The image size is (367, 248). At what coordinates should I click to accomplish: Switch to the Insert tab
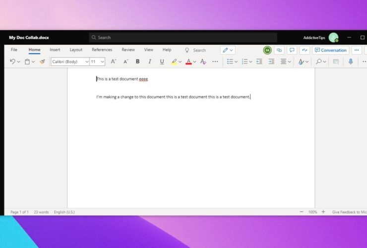(55, 50)
